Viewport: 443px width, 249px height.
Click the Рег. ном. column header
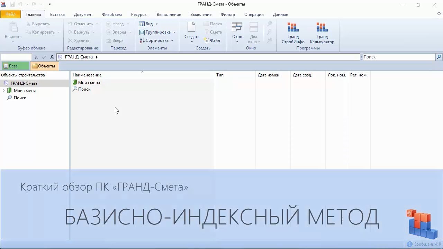coord(359,75)
